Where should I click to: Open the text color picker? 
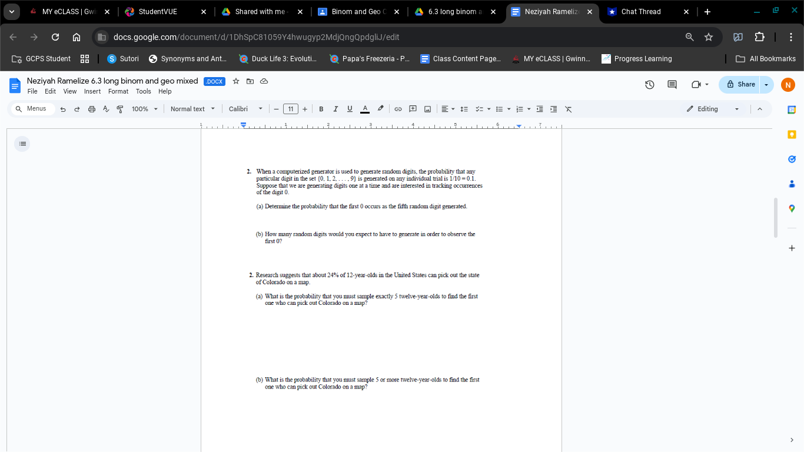(365, 109)
